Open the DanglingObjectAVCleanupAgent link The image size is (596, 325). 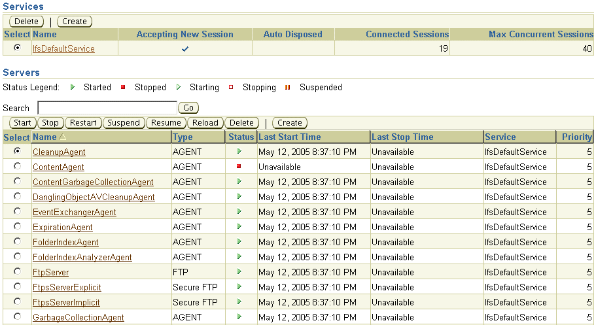click(x=94, y=197)
